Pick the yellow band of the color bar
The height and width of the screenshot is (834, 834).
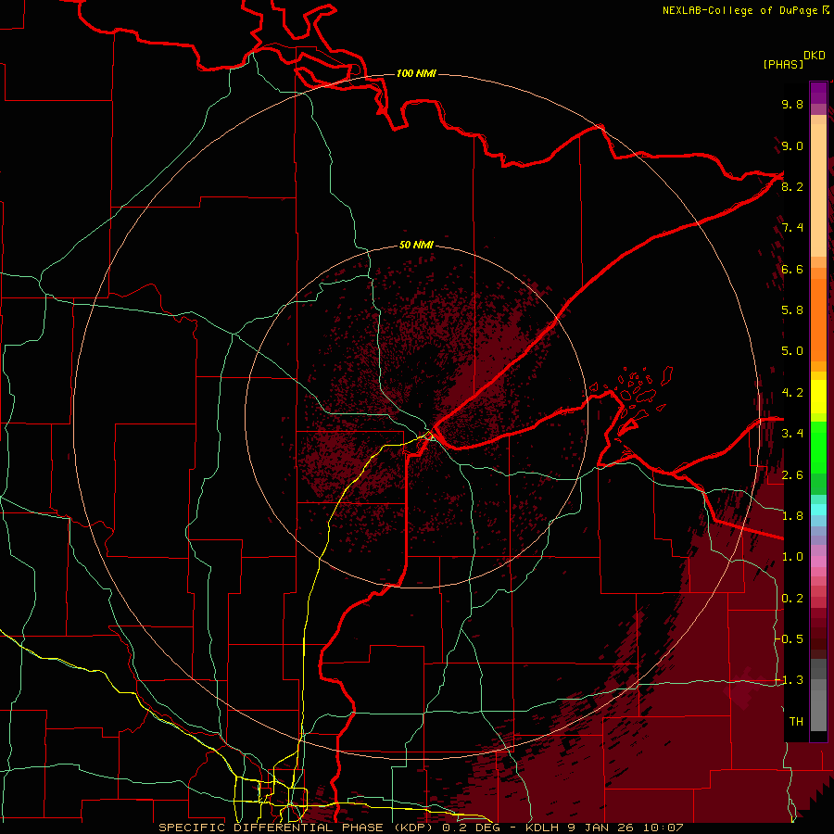pyautogui.click(x=818, y=397)
